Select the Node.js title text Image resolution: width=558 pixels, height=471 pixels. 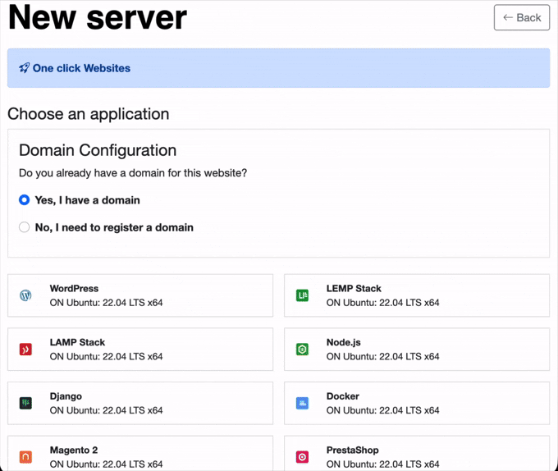343,342
